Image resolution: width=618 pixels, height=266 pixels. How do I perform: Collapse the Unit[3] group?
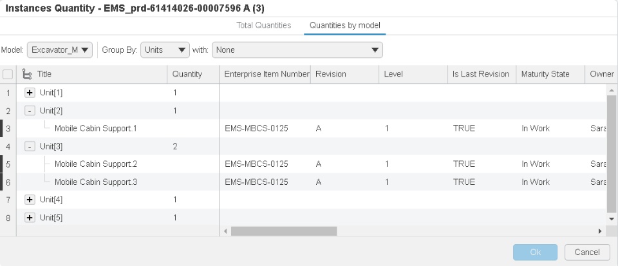click(30, 146)
